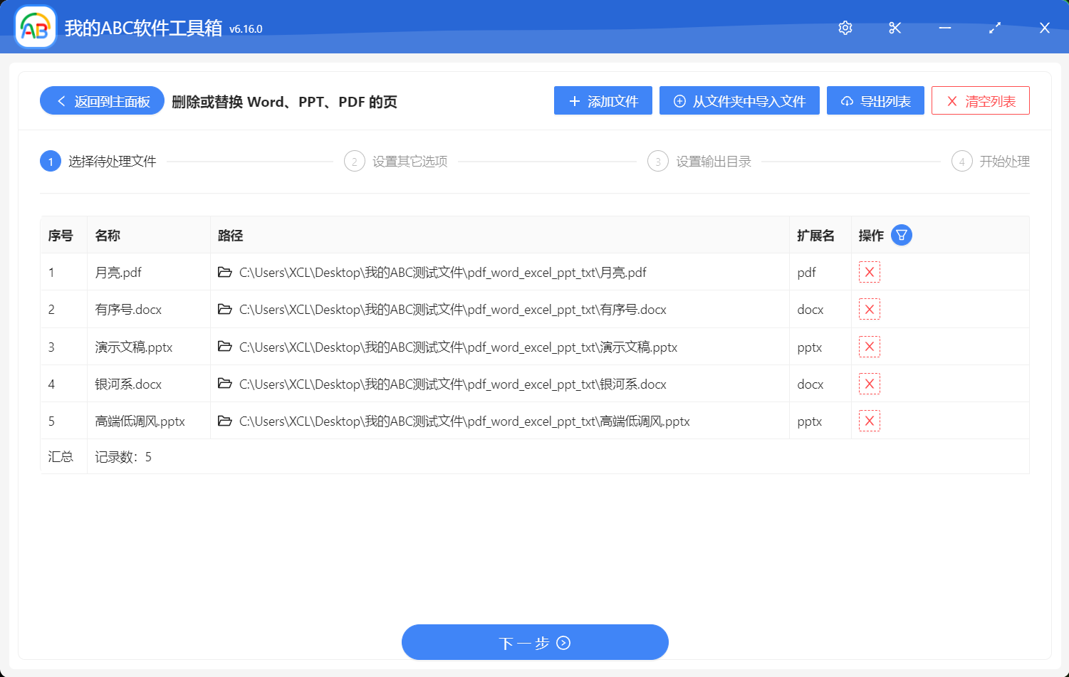The width and height of the screenshot is (1069, 677).
Task: Click the scissors tool icon in the title bar
Action: click(895, 28)
